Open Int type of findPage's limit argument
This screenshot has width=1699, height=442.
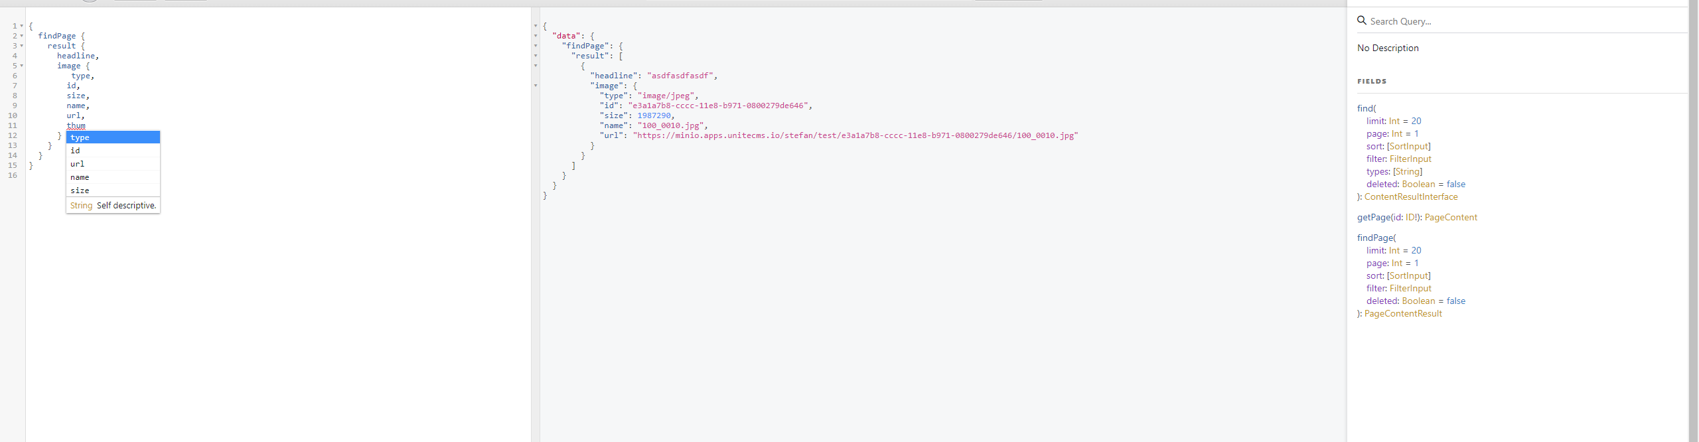coord(1394,250)
